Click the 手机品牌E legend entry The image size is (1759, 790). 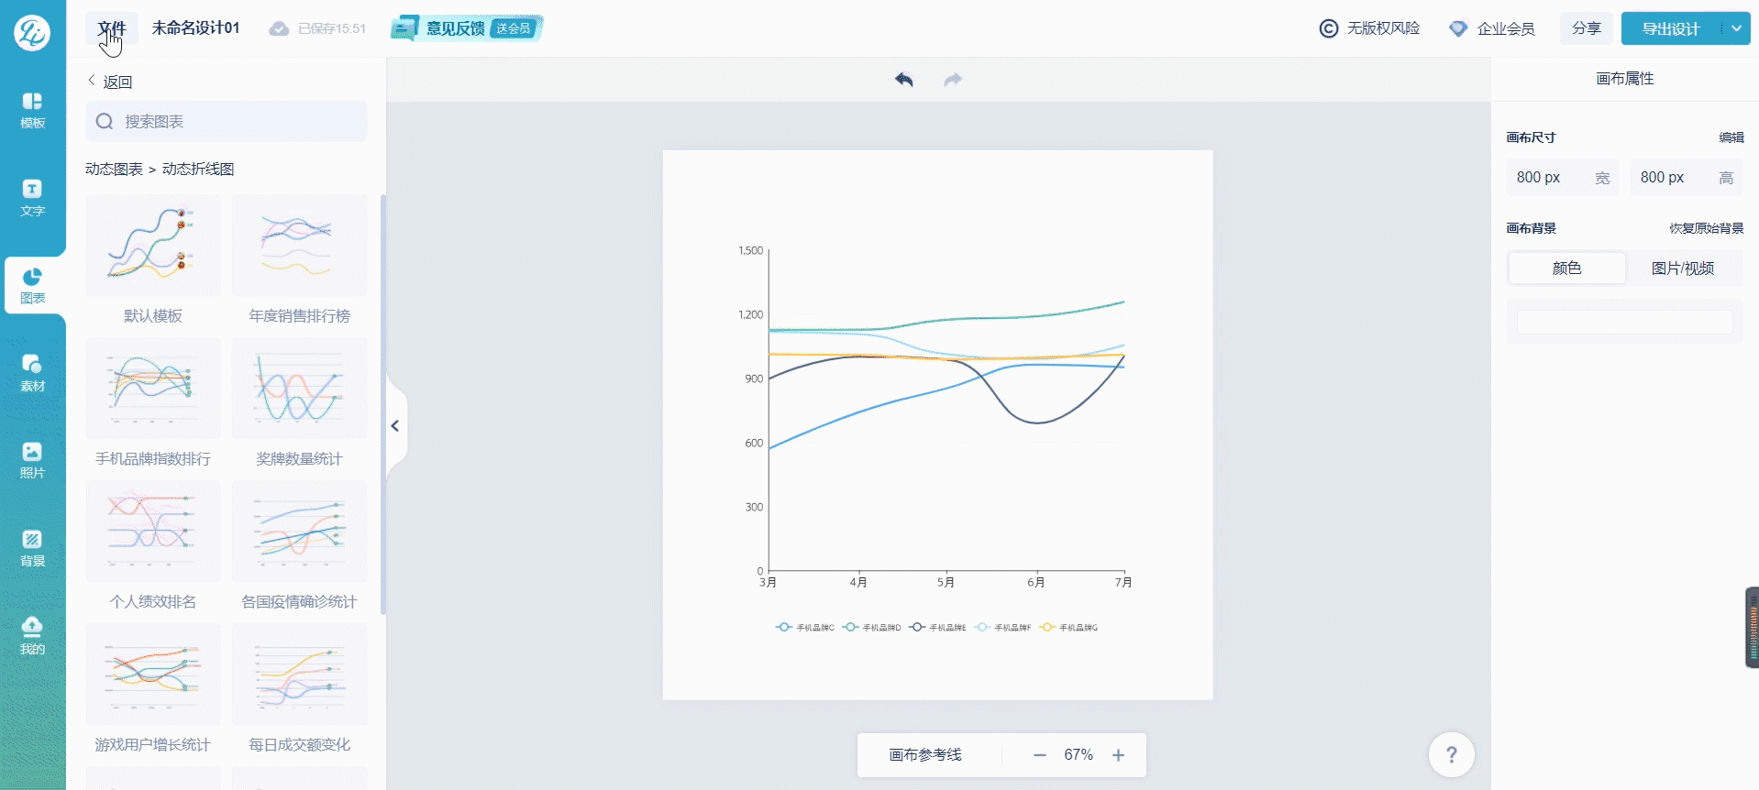point(938,627)
